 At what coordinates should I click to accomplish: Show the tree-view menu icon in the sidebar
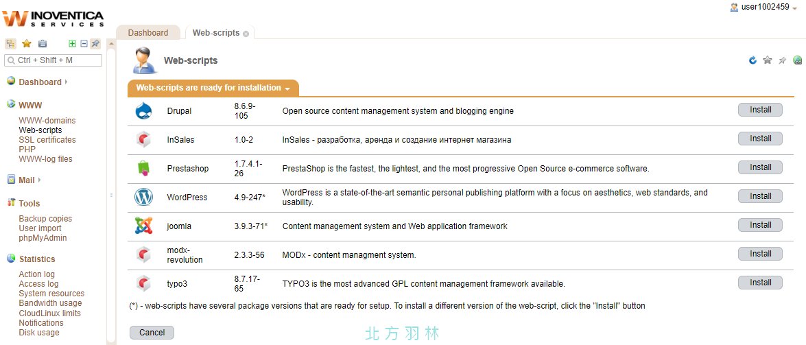point(11,44)
